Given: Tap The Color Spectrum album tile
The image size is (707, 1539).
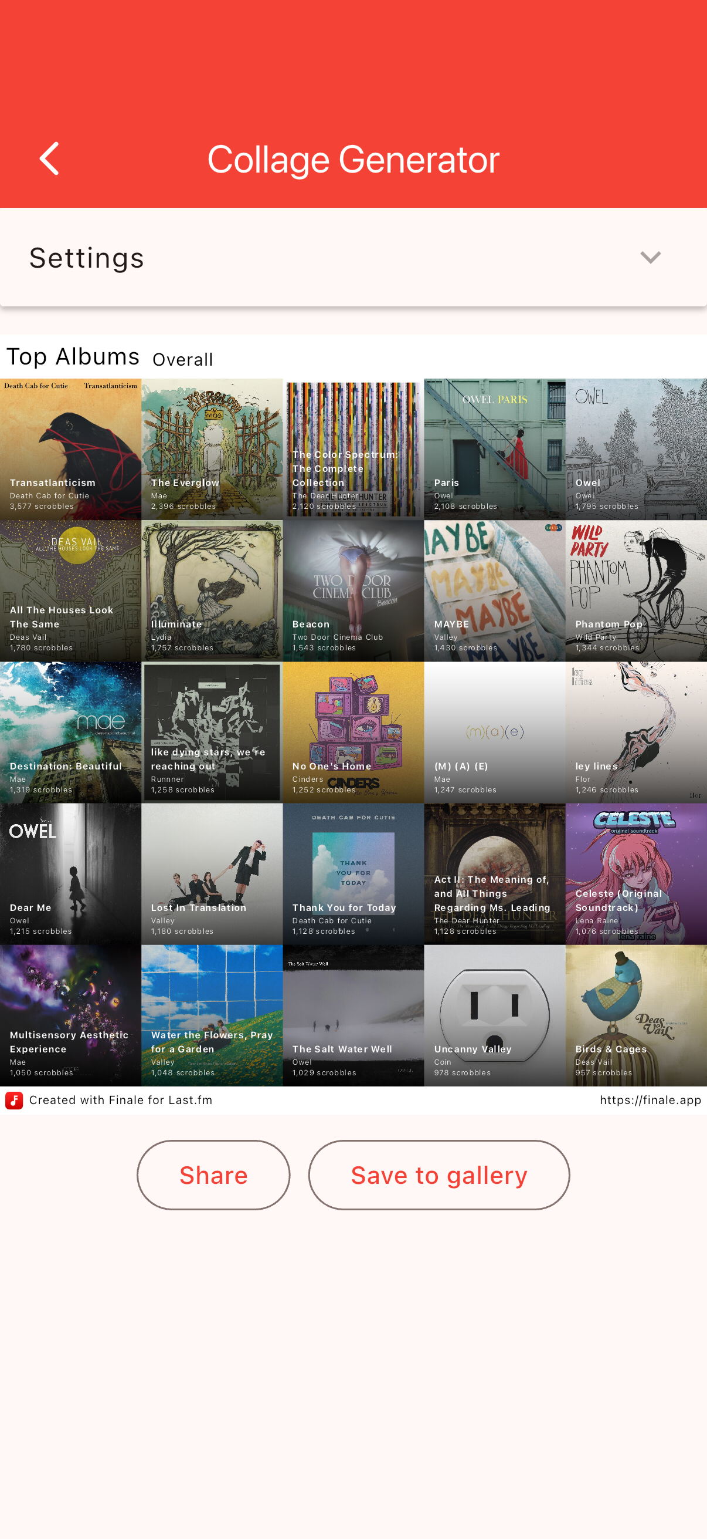Looking at the screenshot, I should [353, 448].
